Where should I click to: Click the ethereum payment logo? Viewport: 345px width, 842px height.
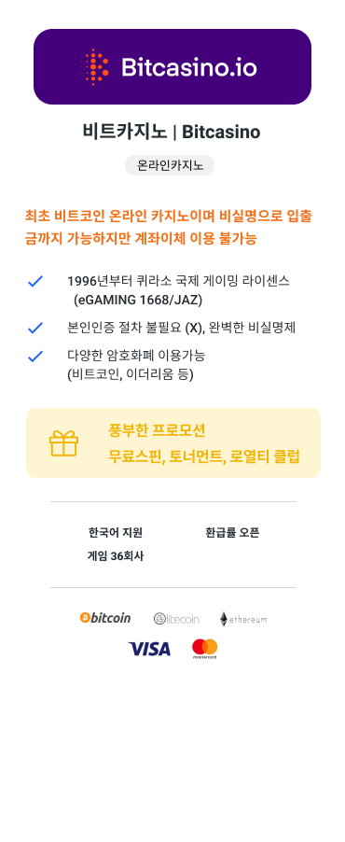coord(243,619)
